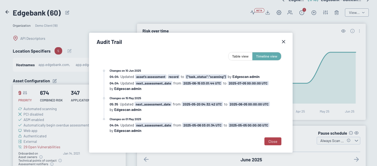This screenshot has height=166, width=377.
Task: Edit the Edgebank (60) asset name
Action: [x=67, y=13]
